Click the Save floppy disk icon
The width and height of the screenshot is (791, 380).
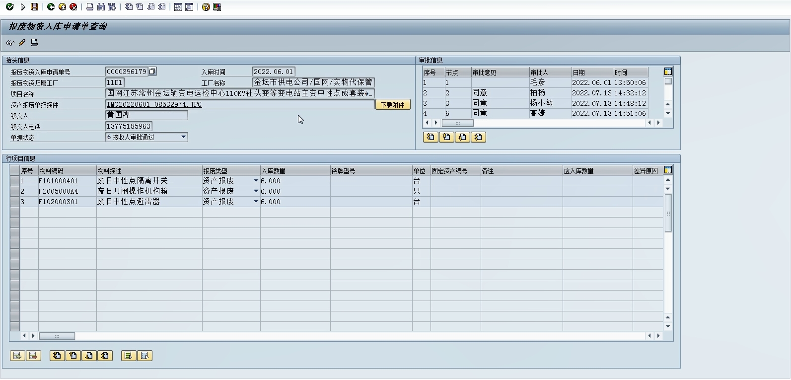(x=34, y=7)
